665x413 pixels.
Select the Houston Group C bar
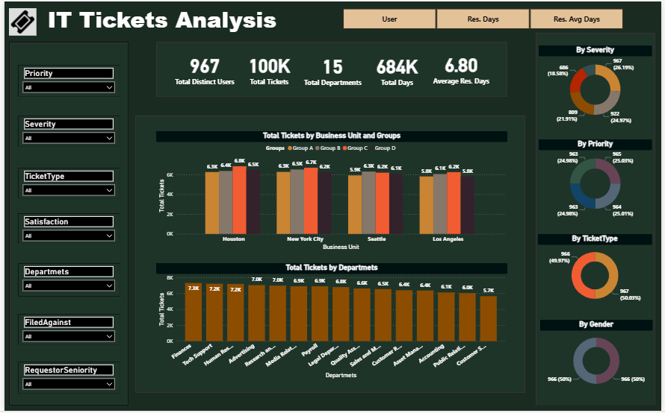[x=240, y=200]
